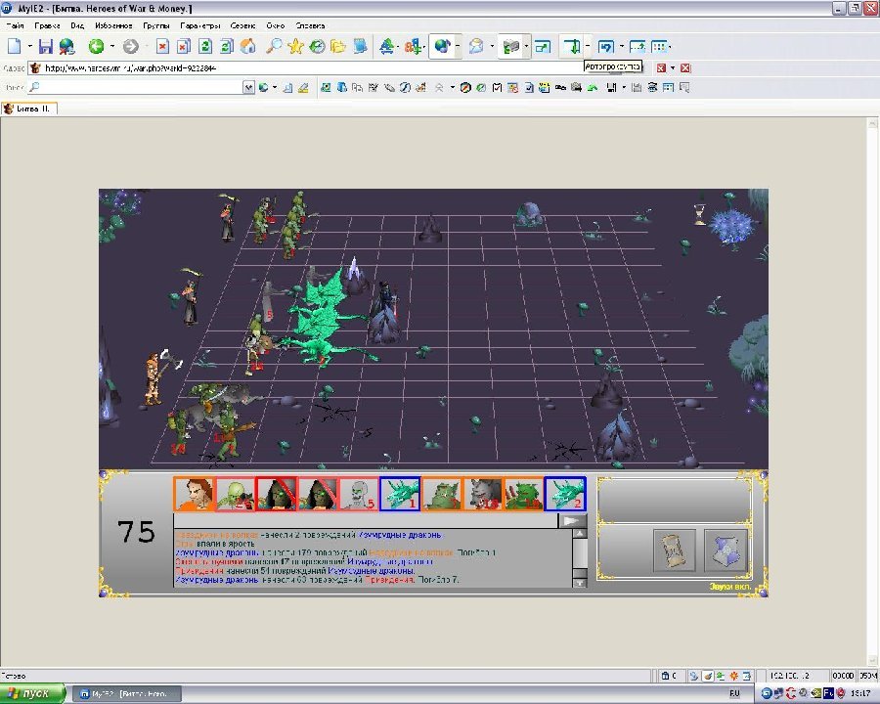
Task: Click the blue undo arrow toolbar icon
Action: tap(605, 47)
